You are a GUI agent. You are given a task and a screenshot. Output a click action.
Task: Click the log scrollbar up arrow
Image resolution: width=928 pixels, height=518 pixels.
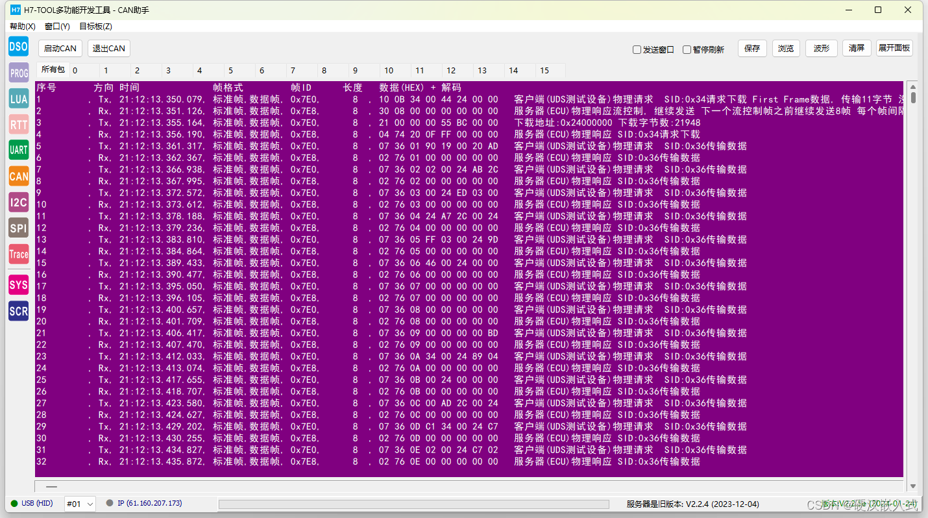(x=913, y=86)
